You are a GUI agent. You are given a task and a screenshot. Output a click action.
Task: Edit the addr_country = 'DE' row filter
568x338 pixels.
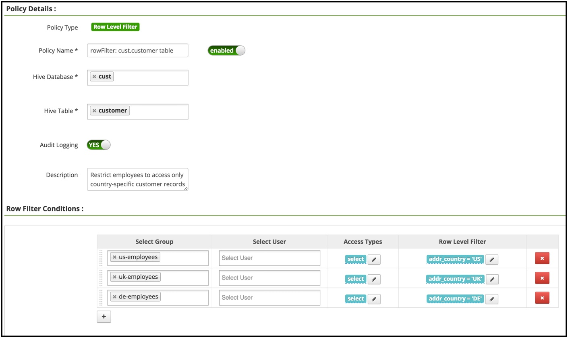(491, 299)
